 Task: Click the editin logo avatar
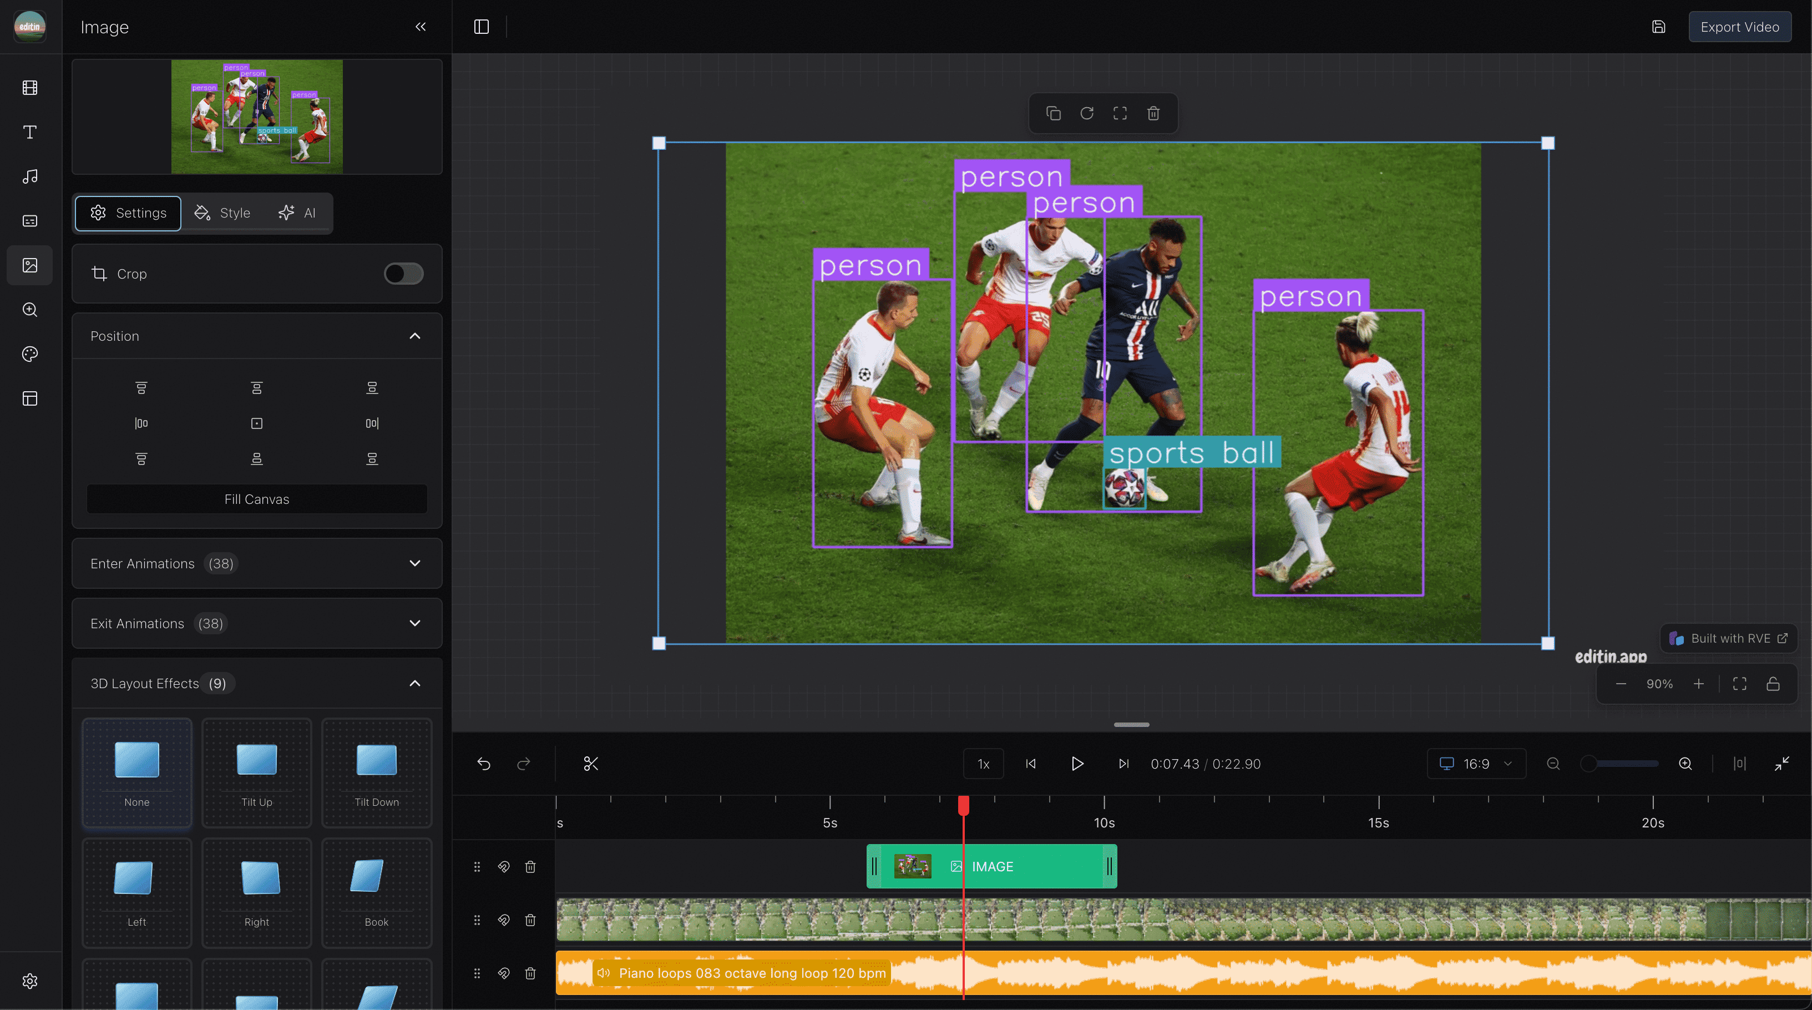29,27
